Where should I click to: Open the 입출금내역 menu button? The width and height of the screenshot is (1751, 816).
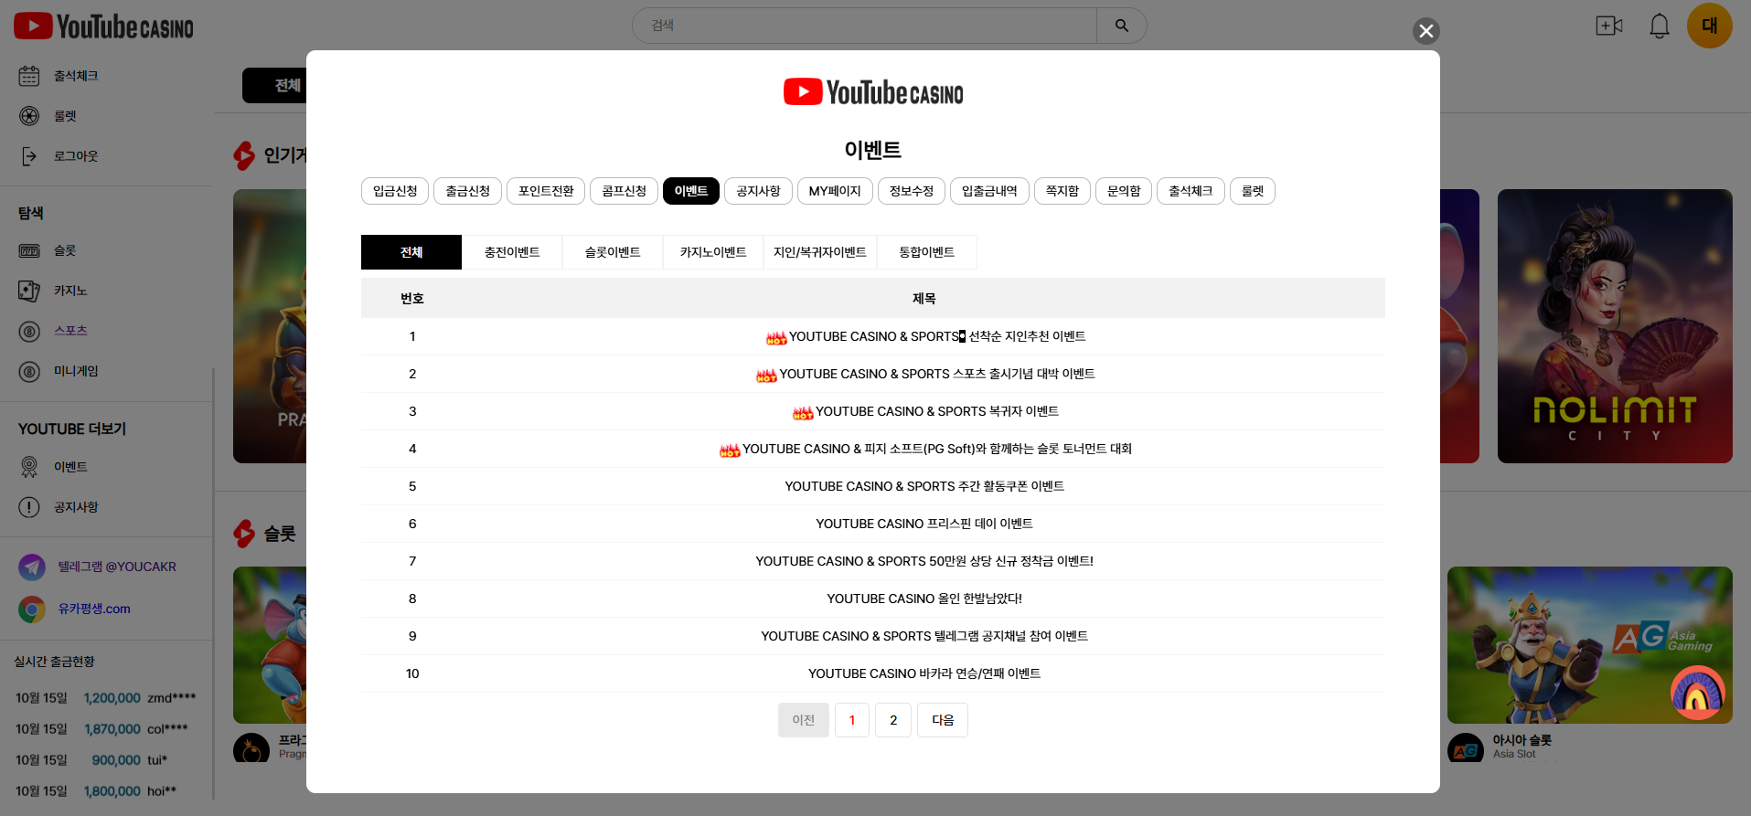[x=989, y=191]
